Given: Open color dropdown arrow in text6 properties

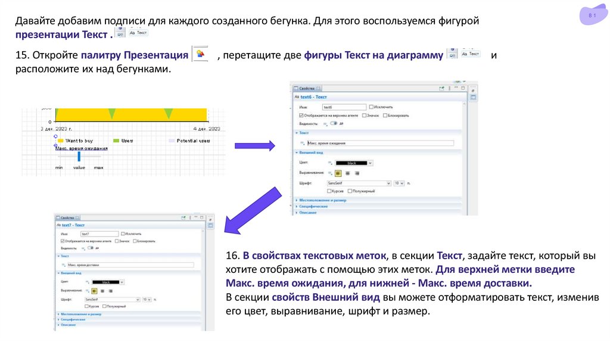Looking at the screenshot, I should [x=370, y=163].
